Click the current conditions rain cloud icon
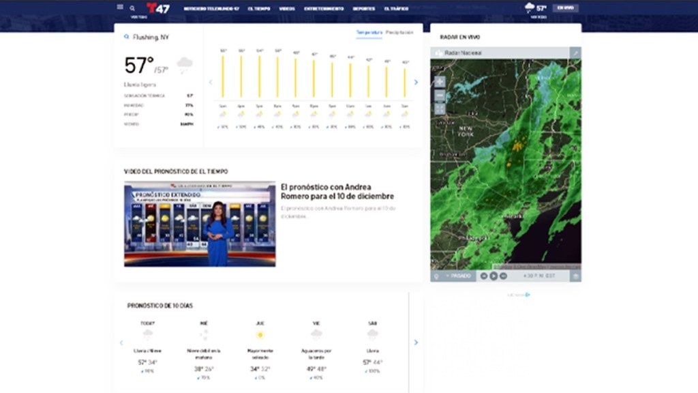The width and height of the screenshot is (698, 393). click(184, 65)
